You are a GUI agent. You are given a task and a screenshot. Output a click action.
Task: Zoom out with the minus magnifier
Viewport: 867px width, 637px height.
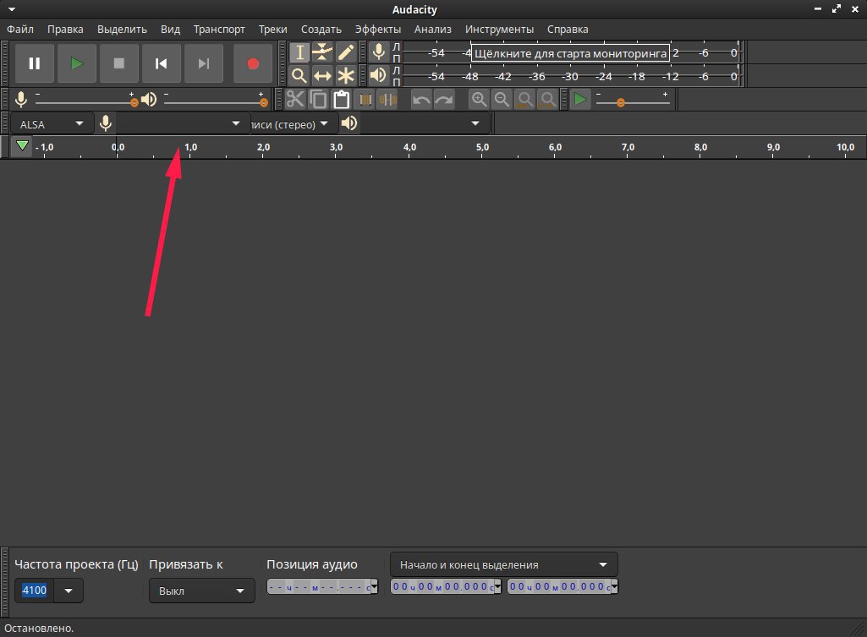pos(502,100)
